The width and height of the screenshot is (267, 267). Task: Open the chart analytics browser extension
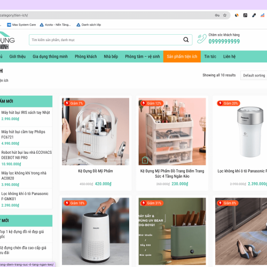[x=263, y=15]
